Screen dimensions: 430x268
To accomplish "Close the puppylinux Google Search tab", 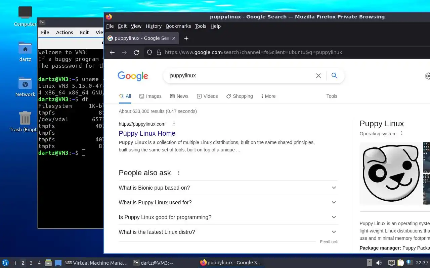I will pos(174,38).
